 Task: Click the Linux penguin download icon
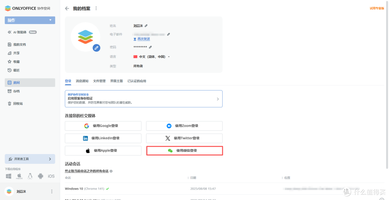[x=30, y=176]
